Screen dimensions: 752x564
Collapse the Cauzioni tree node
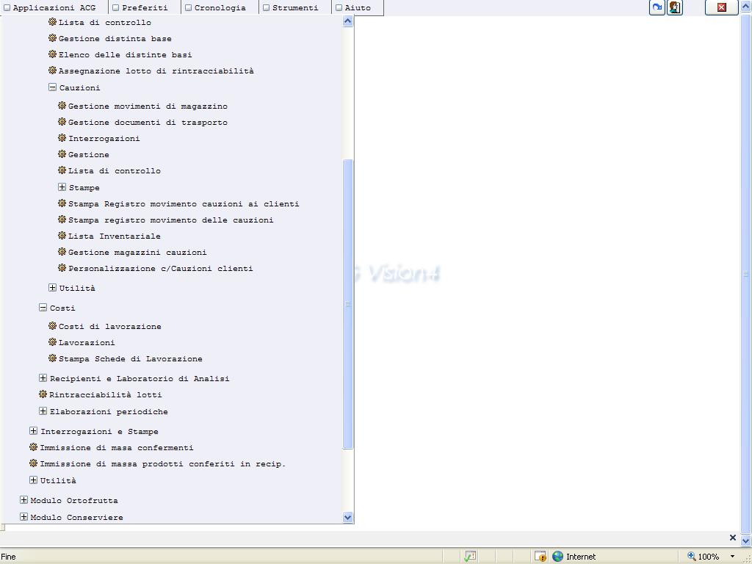pos(52,87)
